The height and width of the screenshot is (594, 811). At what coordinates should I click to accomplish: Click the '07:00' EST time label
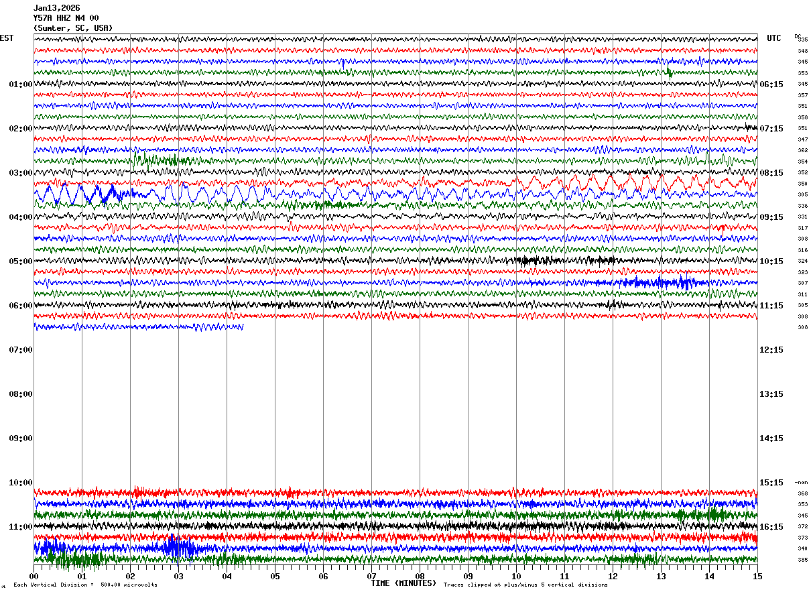(x=21, y=350)
